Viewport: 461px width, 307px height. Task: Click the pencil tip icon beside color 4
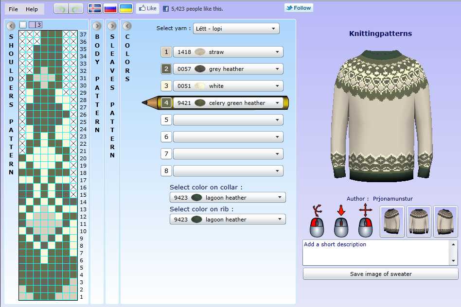[x=149, y=103]
